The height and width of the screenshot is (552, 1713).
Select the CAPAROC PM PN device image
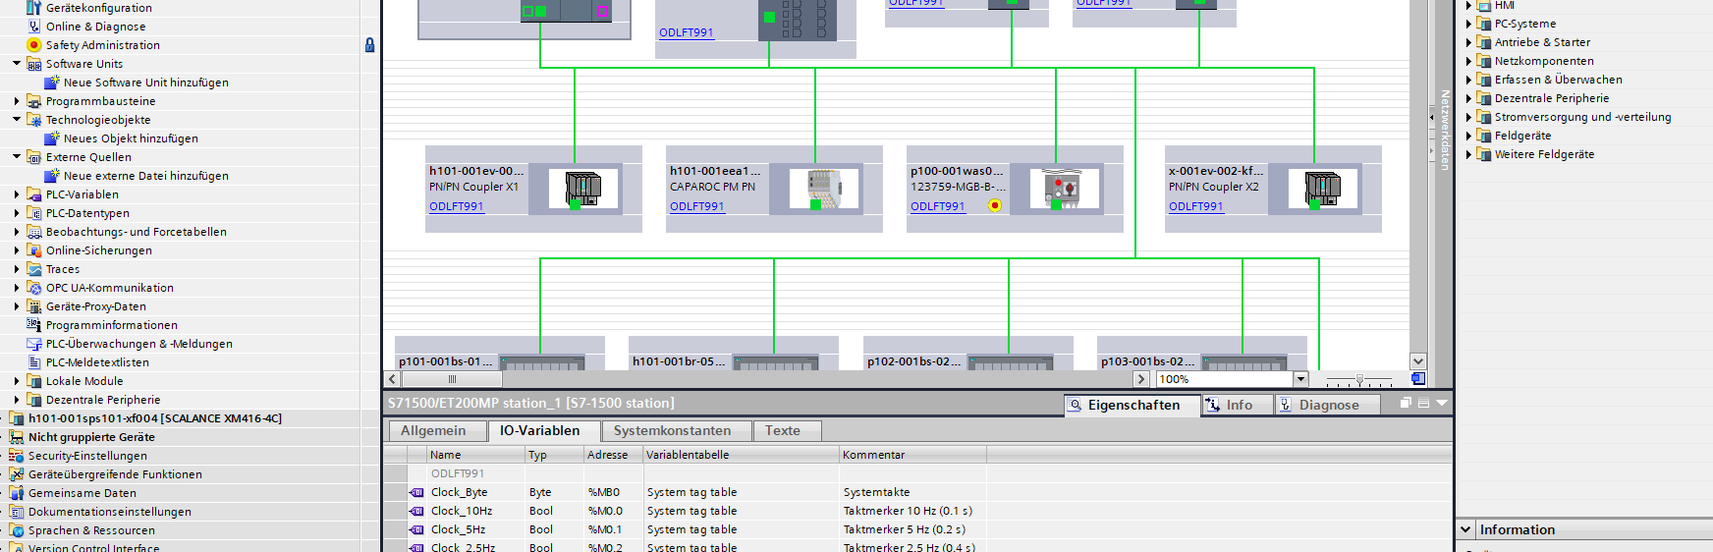click(x=824, y=189)
